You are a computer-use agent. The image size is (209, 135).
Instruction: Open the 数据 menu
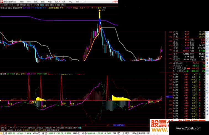[43, 2]
